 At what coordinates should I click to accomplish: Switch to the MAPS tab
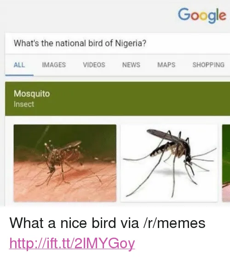click(167, 65)
